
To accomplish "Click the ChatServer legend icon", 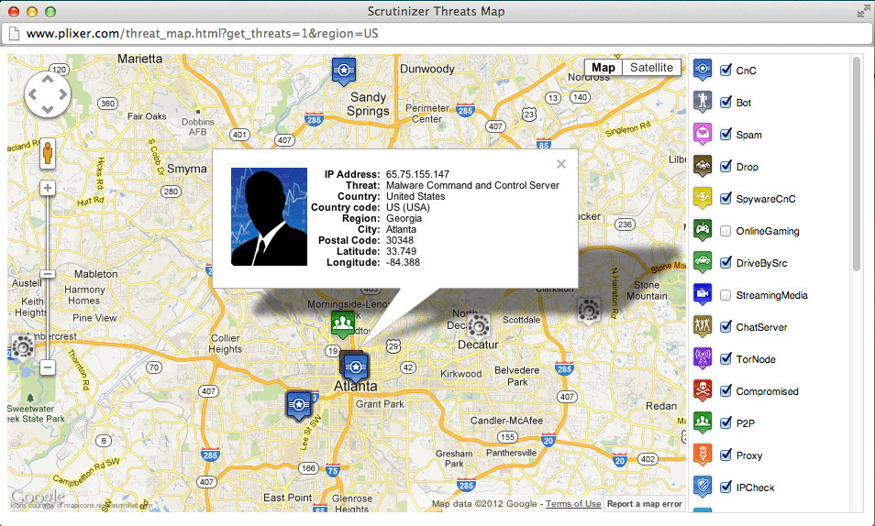I will (703, 327).
